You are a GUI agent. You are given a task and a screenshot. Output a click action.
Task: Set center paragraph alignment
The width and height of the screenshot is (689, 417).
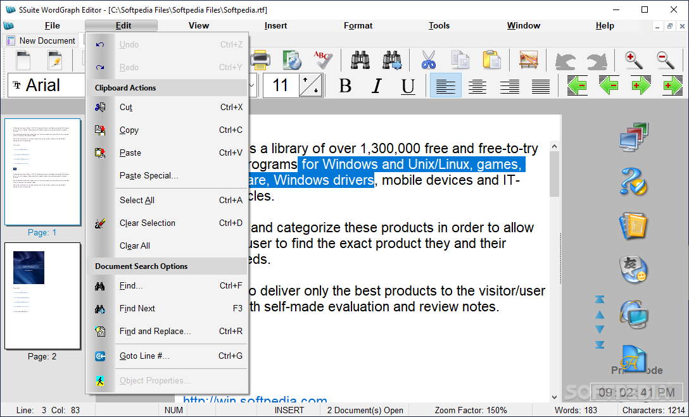tap(477, 85)
